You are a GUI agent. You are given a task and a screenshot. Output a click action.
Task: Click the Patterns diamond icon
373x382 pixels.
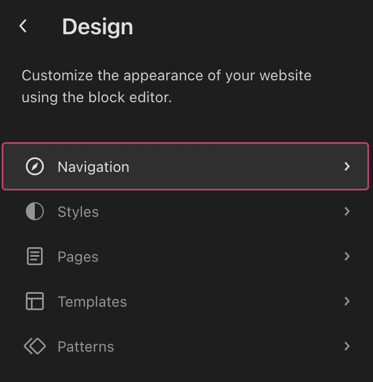pos(35,346)
